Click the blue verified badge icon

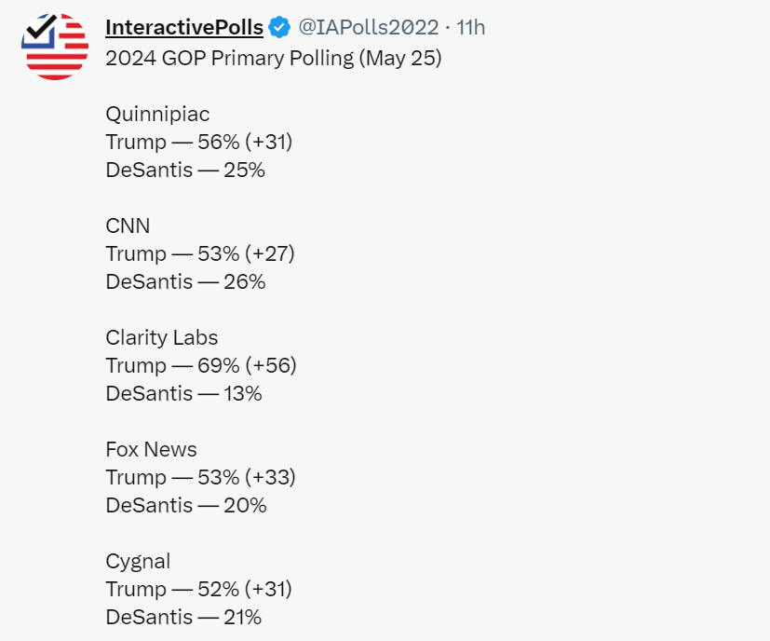[x=280, y=28]
